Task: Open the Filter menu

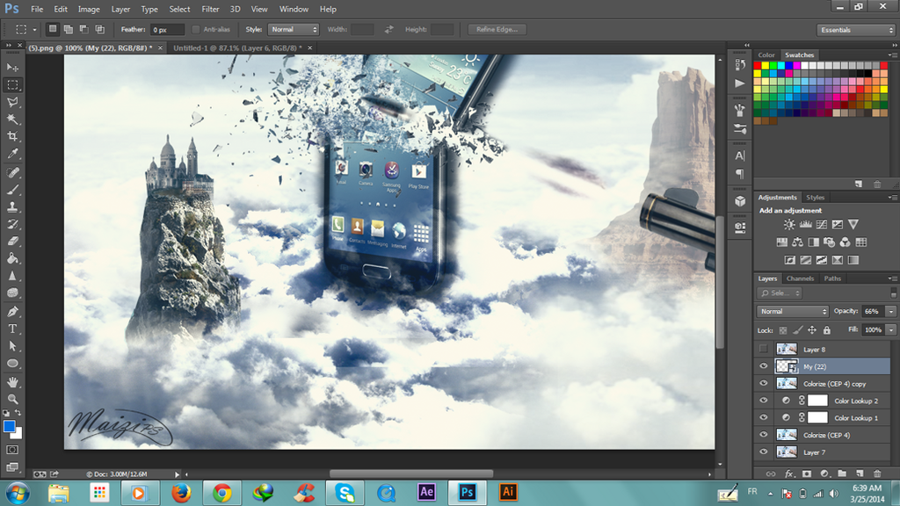Action: [210, 9]
